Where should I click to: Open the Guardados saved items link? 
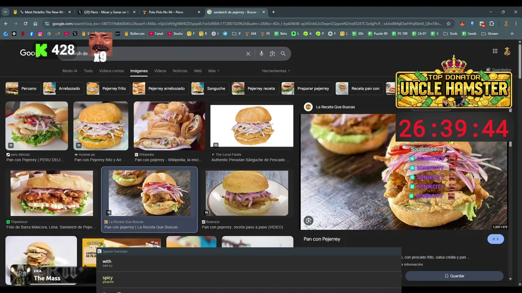(499, 70)
